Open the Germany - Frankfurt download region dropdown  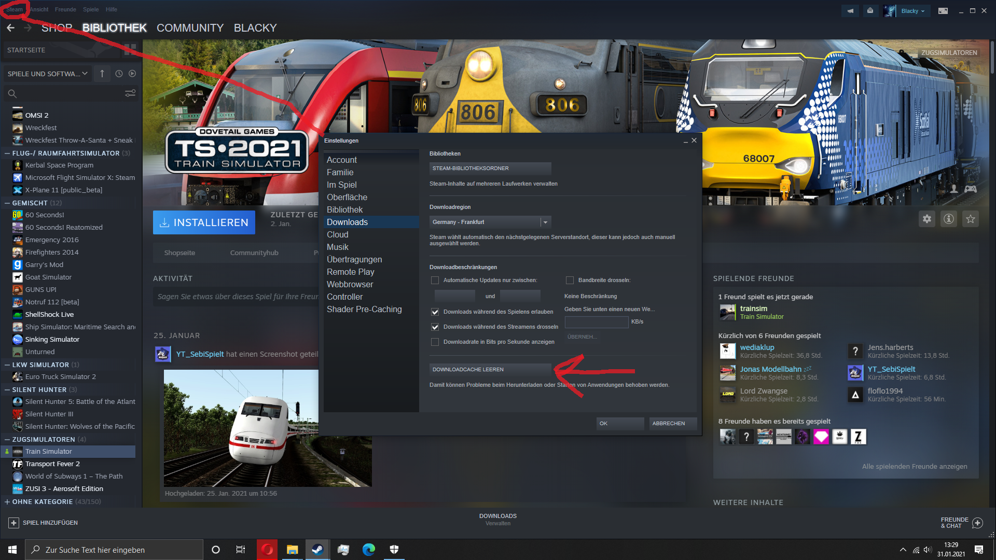pyautogui.click(x=490, y=222)
